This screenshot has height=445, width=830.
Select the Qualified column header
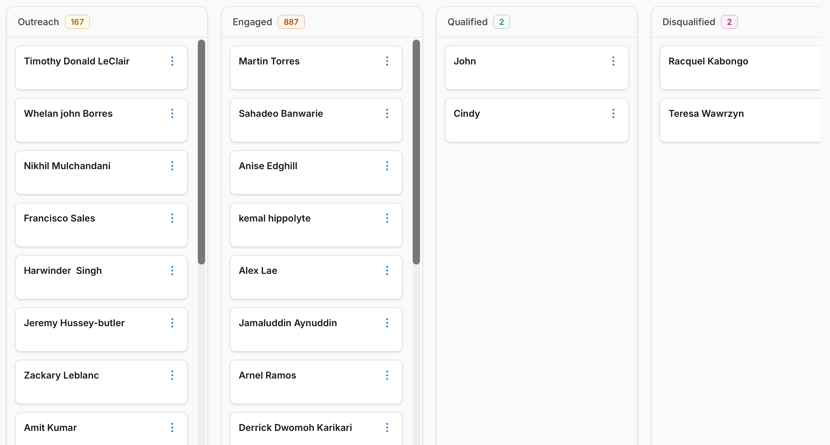coord(467,22)
